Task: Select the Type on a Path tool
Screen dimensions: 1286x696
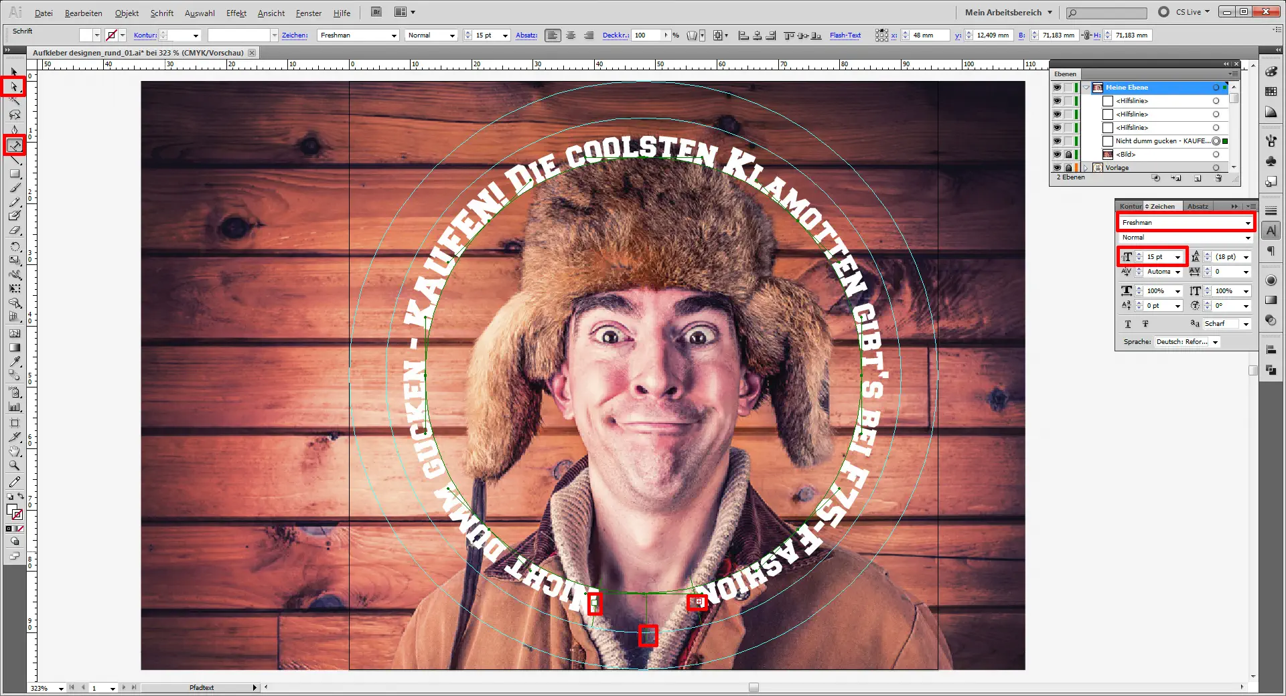Action: [14, 145]
